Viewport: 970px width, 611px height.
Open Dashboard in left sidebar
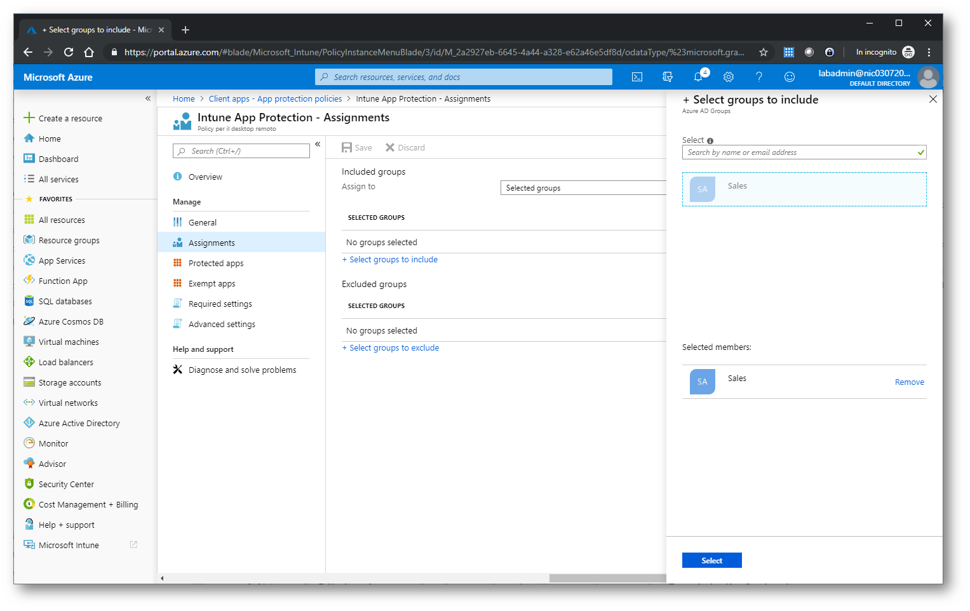pos(58,159)
